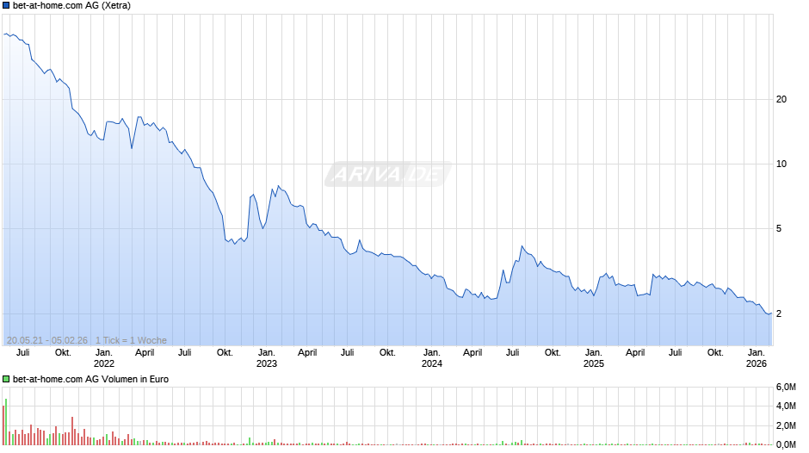Click the price axis value '20'
This screenshot has height=453, width=809.
pyautogui.click(x=781, y=99)
